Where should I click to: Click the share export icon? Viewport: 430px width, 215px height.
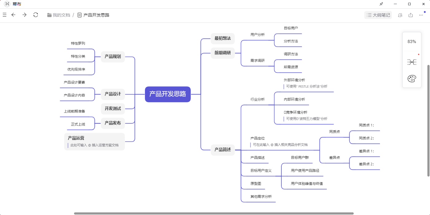411,15
